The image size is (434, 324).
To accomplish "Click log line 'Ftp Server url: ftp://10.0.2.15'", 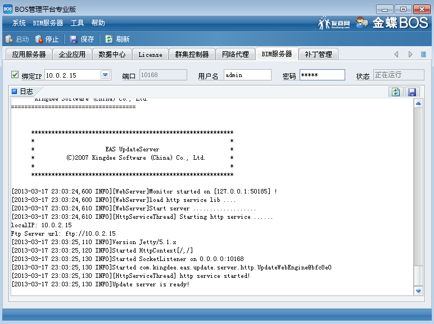I will coord(64,234).
